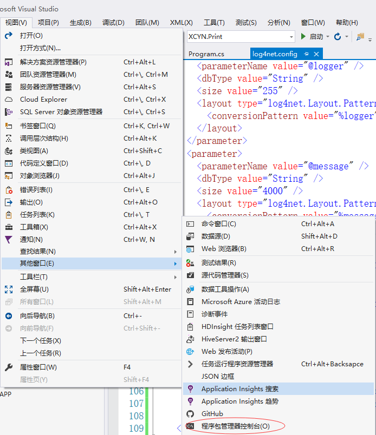Click the Toolbox (工具箱) icon
The width and height of the screenshot is (376, 435).
(9, 227)
